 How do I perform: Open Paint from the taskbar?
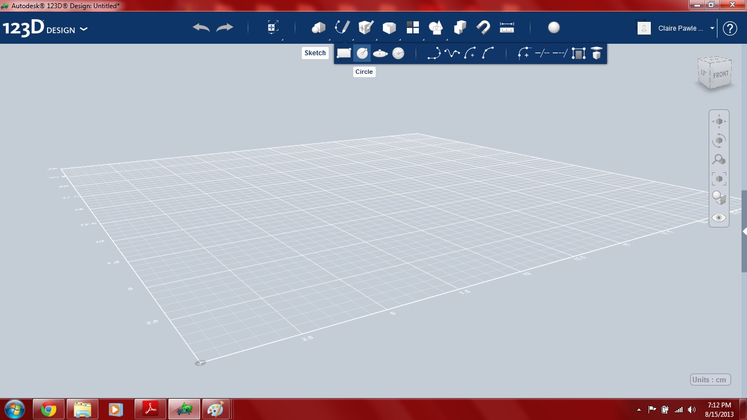tap(217, 409)
